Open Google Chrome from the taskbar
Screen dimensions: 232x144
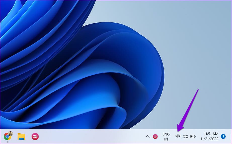[7, 136]
